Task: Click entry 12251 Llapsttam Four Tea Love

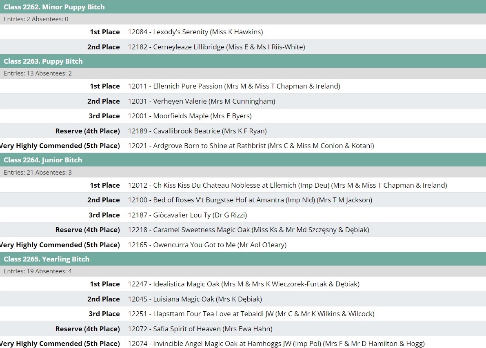Action: (x=251, y=314)
